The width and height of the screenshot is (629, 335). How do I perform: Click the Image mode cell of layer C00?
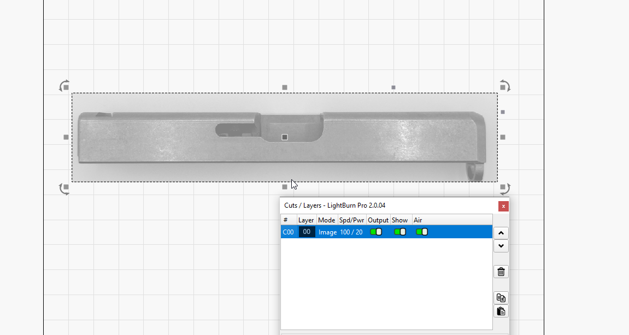(327, 232)
